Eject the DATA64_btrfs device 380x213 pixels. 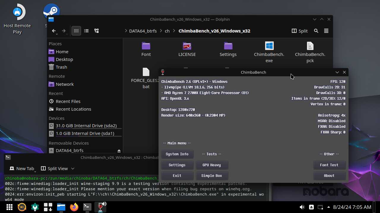(119, 151)
